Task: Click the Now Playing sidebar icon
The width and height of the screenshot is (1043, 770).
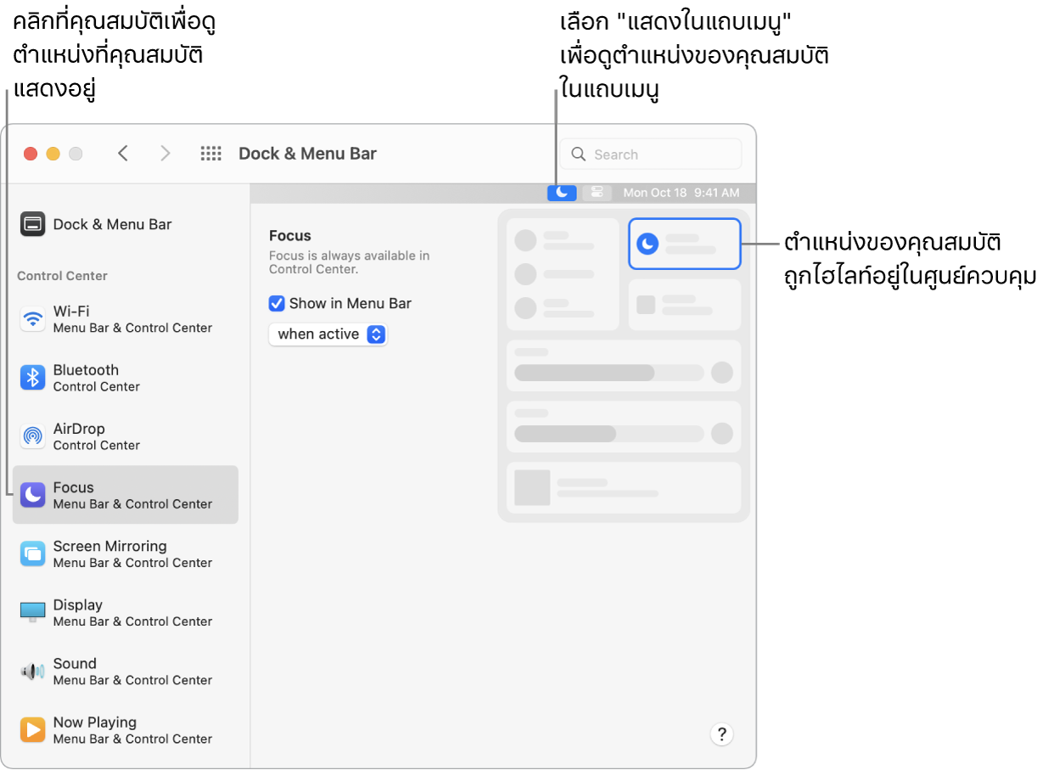Action: coord(93,729)
